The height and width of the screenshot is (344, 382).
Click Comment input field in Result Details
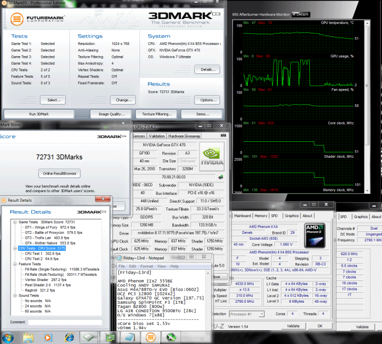pyautogui.click(x=65, y=322)
